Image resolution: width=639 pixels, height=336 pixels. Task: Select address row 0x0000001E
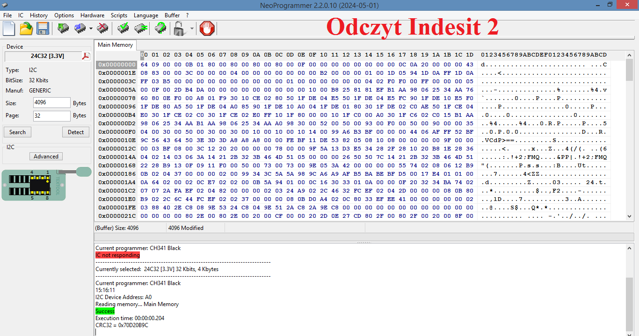[x=117, y=73]
